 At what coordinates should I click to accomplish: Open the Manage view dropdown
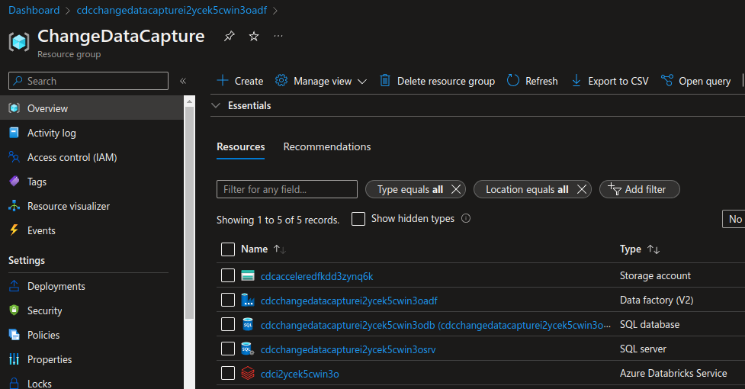pyautogui.click(x=321, y=81)
